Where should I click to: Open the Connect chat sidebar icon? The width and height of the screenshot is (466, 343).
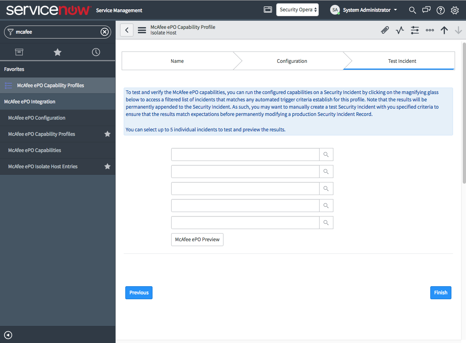(426, 10)
